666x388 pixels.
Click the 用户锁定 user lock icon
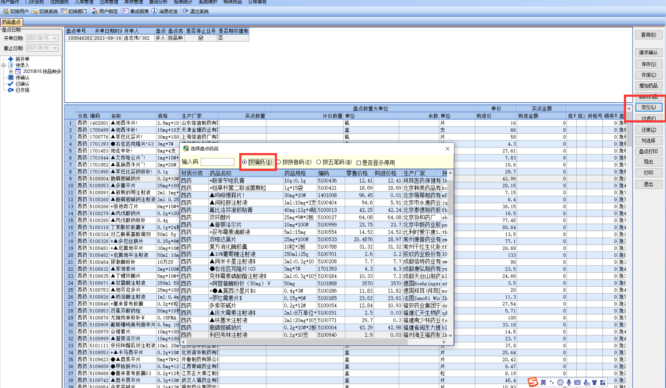pyautogui.click(x=95, y=11)
